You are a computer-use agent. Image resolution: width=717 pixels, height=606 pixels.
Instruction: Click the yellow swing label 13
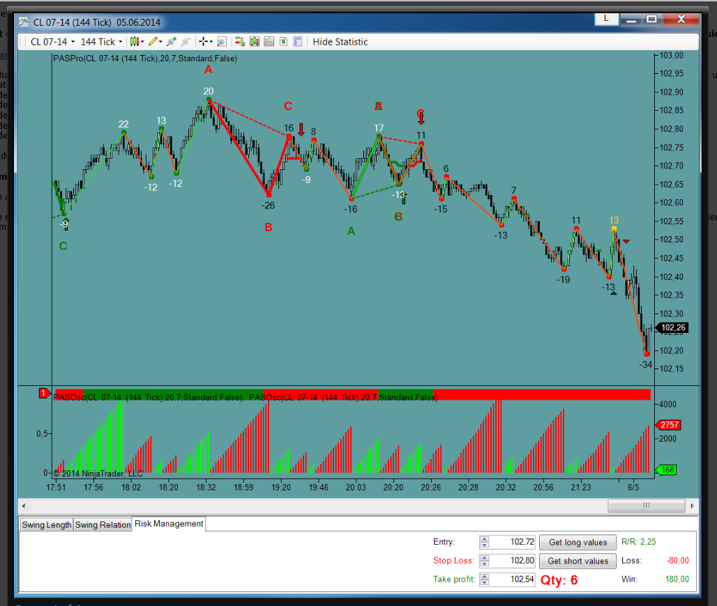pyautogui.click(x=614, y=220)
